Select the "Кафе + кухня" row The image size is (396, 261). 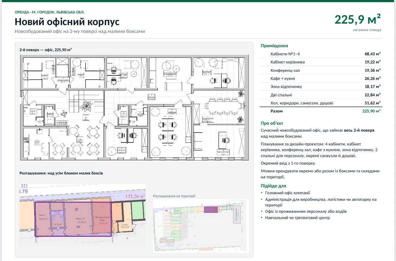(321, 78)
